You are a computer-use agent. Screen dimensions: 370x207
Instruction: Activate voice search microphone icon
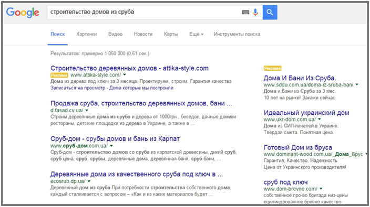(x=255, y=12)
